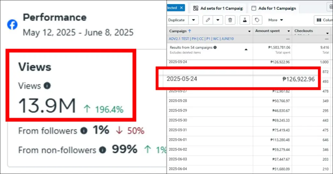The height and width of the screenshot is (174, 333).
Task: Click the 646 checkouts cell
Action: click(x=326, y=140)
